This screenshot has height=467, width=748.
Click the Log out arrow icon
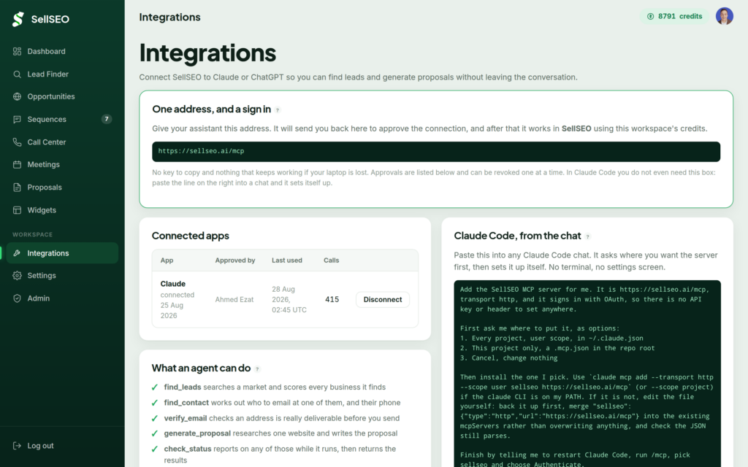(18, 446)
